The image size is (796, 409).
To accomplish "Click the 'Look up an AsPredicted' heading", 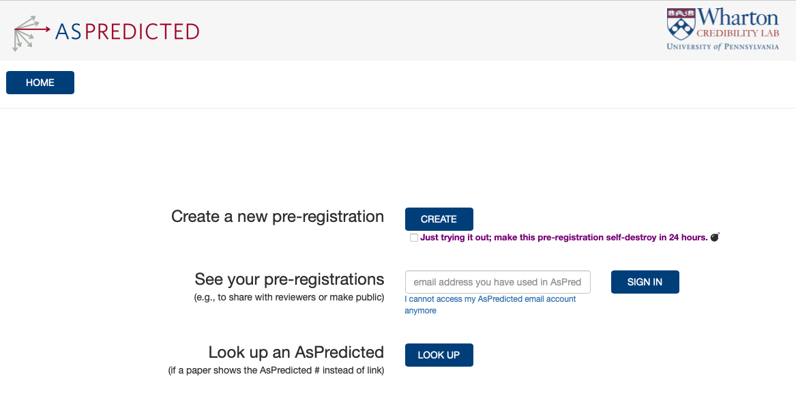I will pyautogui.click(x=296, y=352).
